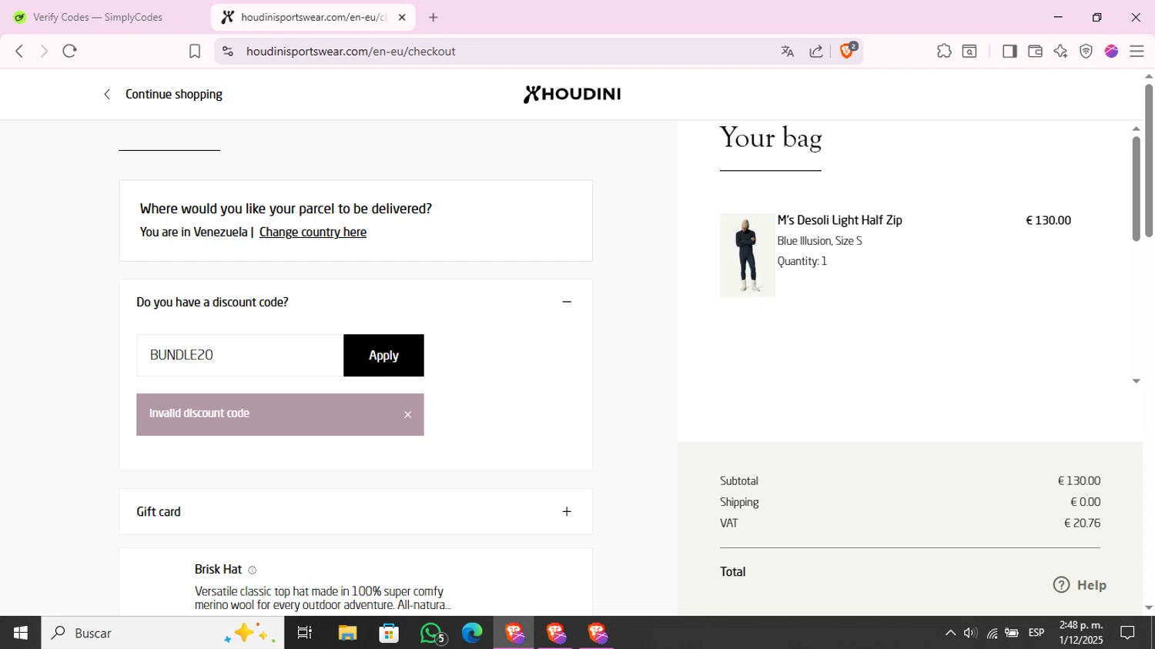Expand the Gift card section

click(567, 511)
